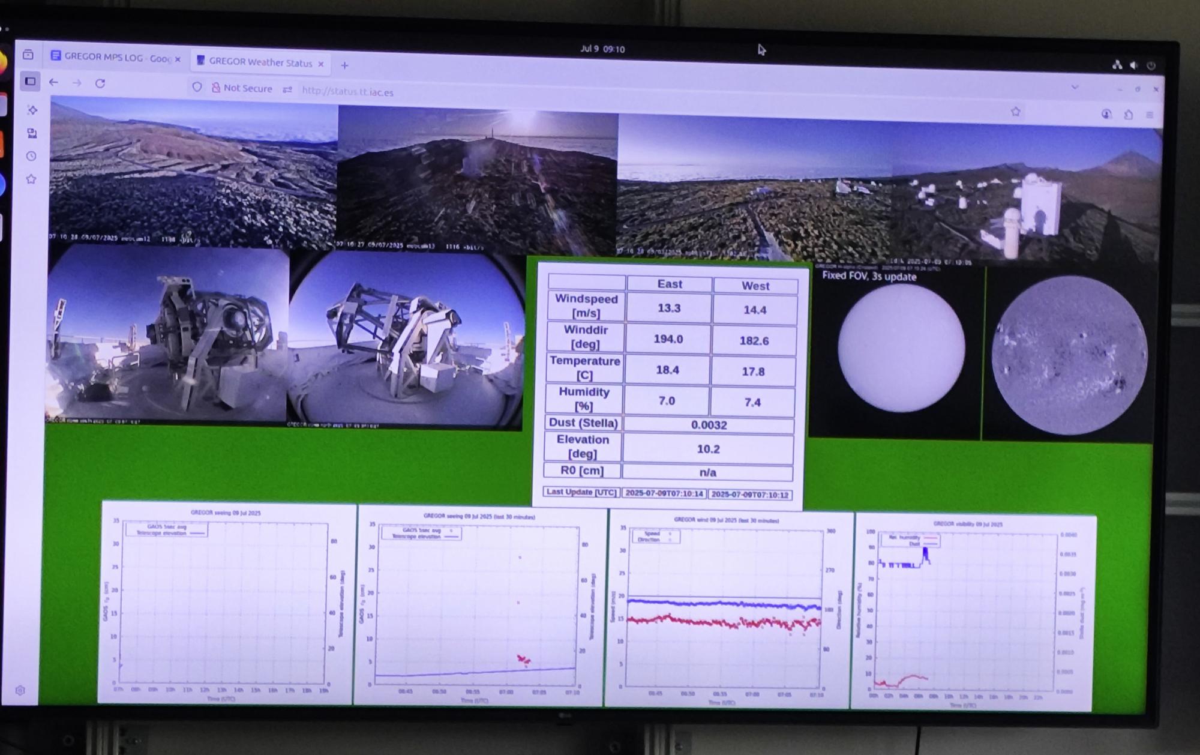Click the page reload icon
Viewport: 1200px width, 755px height.
pyautogui.click(x=99, y=83)
